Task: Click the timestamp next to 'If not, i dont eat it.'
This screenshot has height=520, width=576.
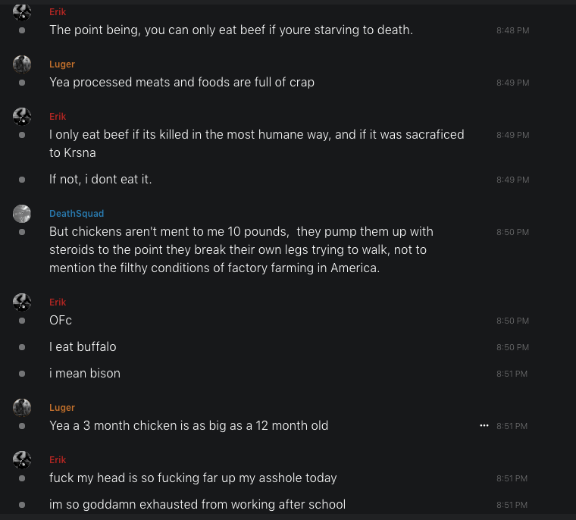Action: coord(512,180)
